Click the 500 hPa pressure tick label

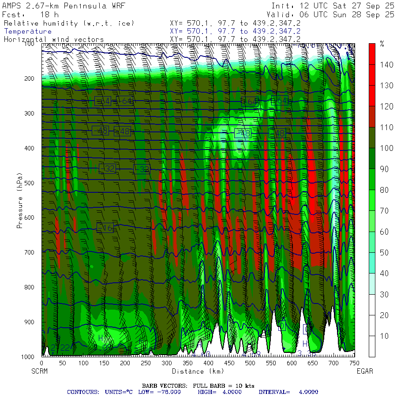(29, 183)
